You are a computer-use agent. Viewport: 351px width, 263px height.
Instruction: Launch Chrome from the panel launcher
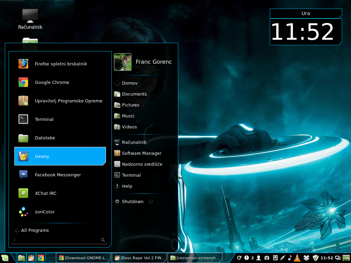tap(41, 258)
